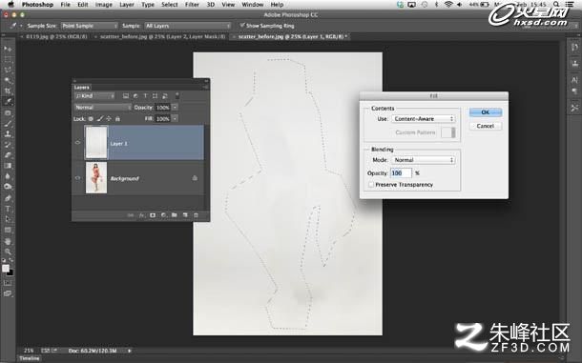Create new layer from Layers panel

185,215
